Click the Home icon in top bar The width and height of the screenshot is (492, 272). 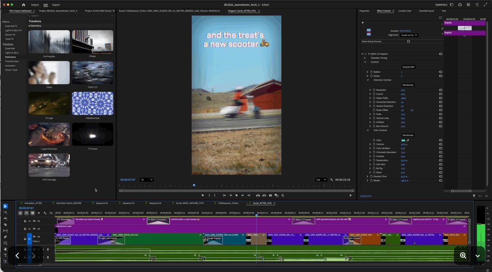point(23,5)
